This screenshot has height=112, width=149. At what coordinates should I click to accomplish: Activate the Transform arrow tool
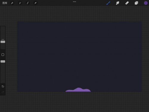35,3
